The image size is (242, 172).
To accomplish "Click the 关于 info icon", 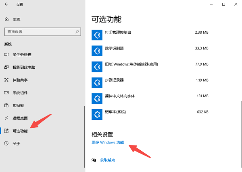I will (6, 143).
